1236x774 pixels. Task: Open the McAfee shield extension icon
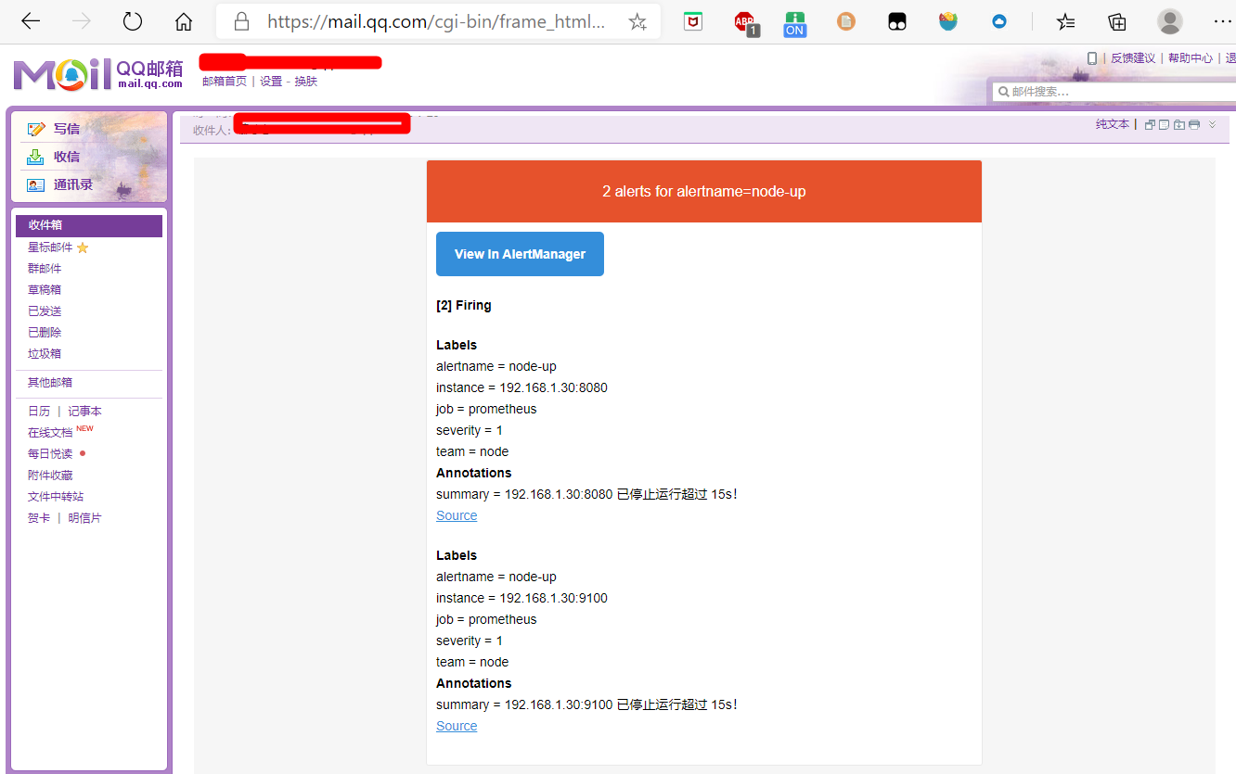coord(693,21)
